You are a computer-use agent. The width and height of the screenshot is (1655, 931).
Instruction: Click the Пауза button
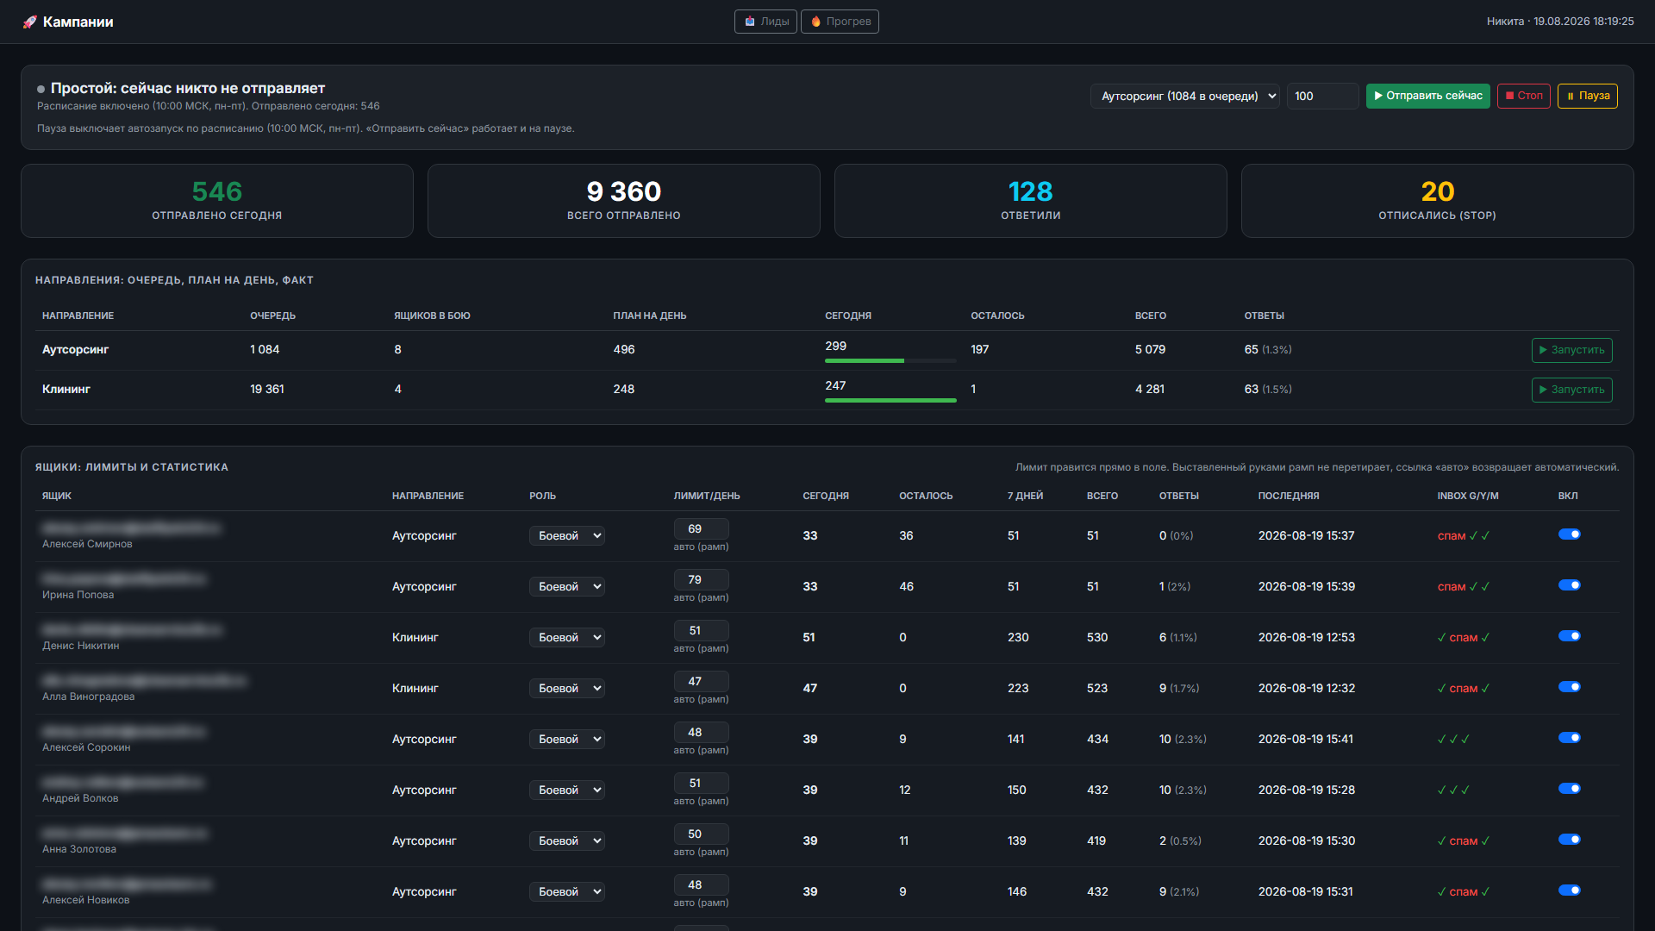tap(1587, 96)
